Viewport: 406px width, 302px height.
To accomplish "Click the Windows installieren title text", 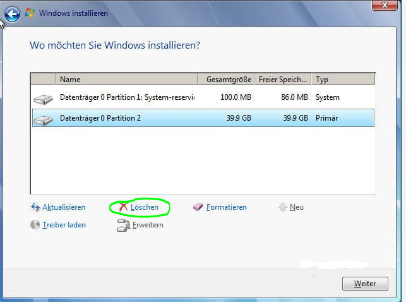I will point(73,13).
